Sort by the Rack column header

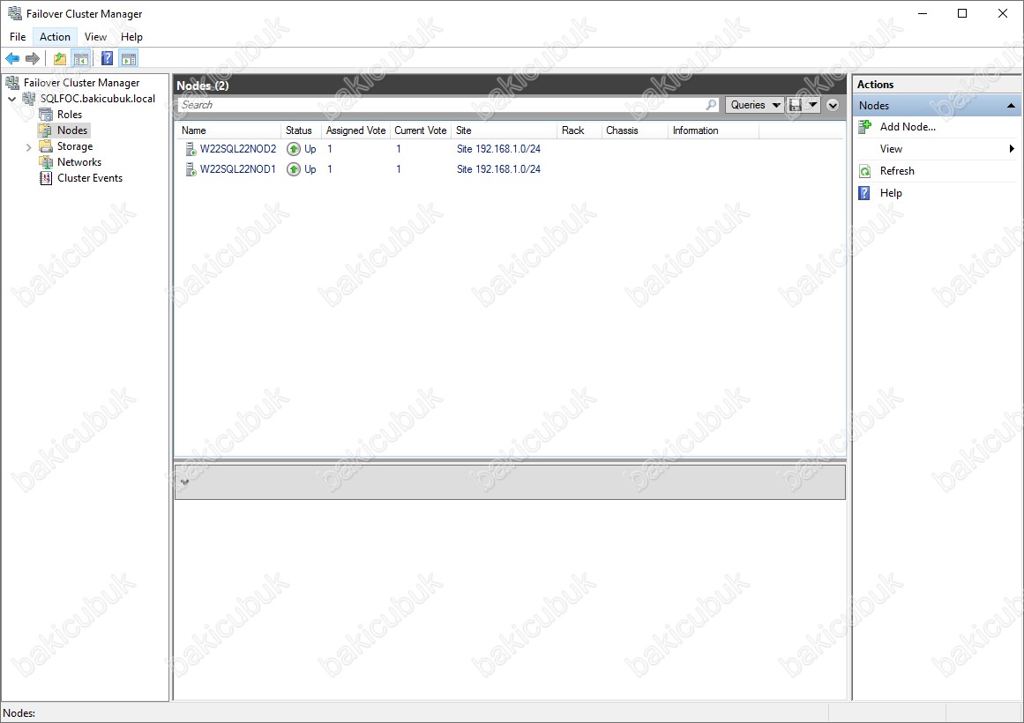(x=579, y=130)
